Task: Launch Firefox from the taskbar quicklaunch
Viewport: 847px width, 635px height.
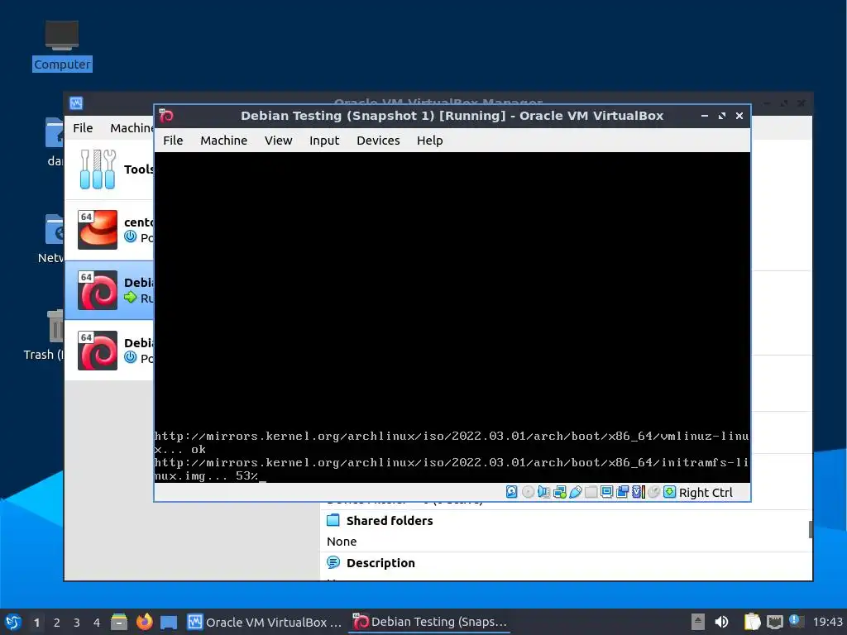Action: click(x=144, y=622)
